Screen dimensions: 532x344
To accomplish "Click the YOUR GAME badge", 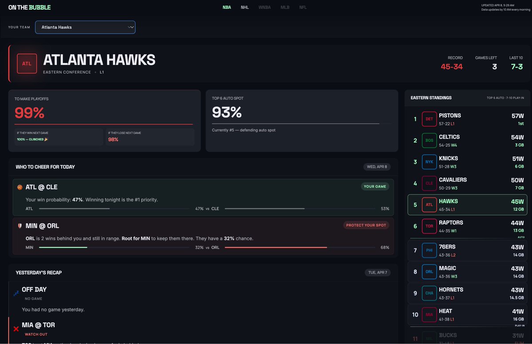I will tap(375, 187).
